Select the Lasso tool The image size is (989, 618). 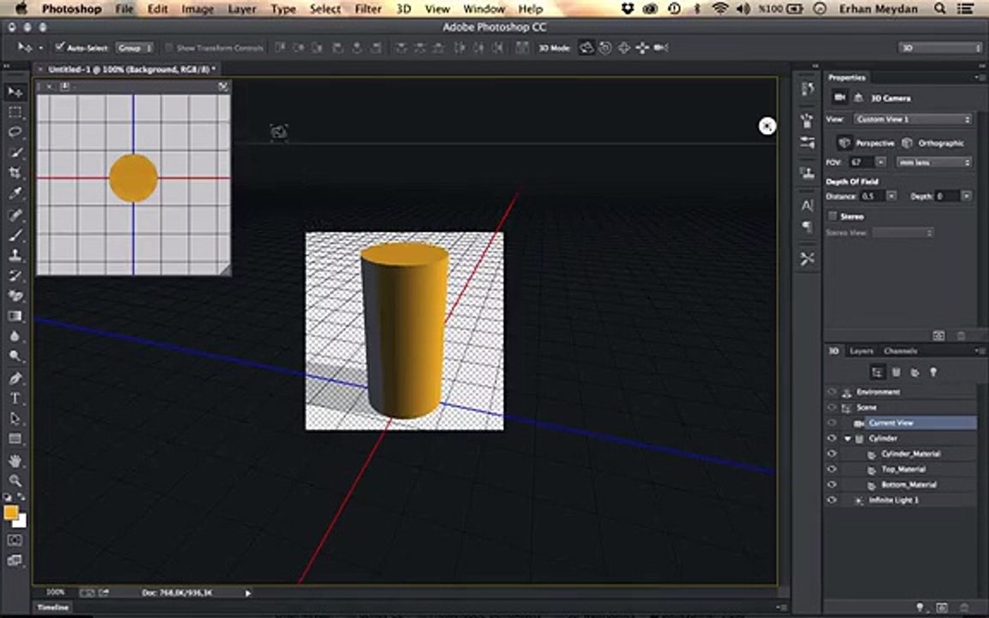click(15, 132)
